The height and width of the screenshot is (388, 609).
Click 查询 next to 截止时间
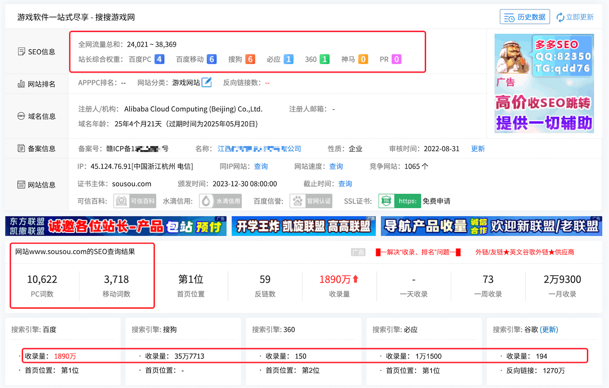click(x=345, y=184)
